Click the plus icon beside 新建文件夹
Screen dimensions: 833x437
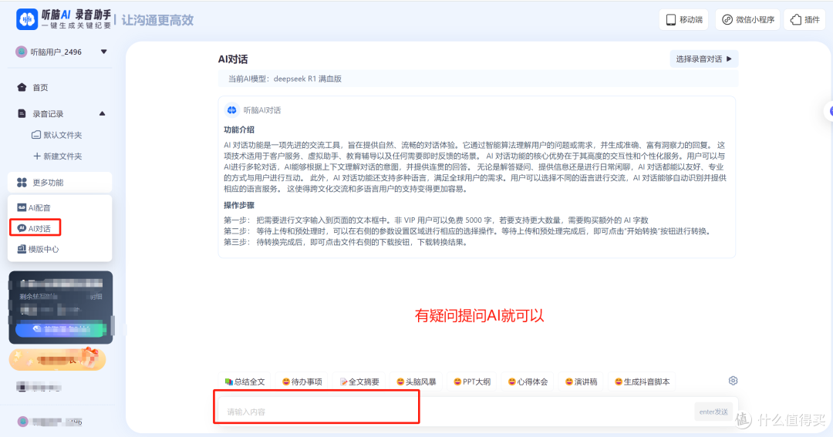[x=37, y=156]
